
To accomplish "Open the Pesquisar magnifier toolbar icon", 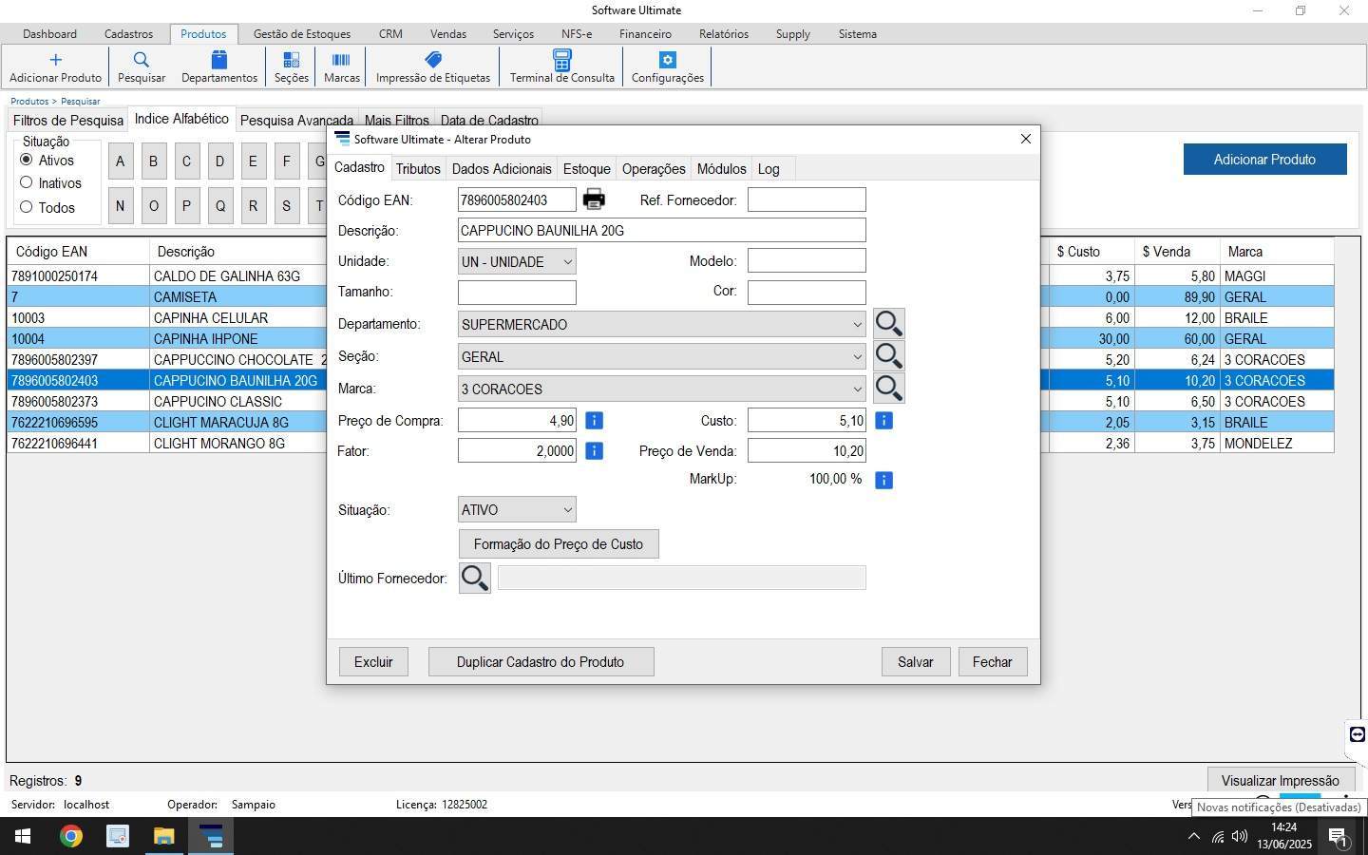I will [141, 60].
